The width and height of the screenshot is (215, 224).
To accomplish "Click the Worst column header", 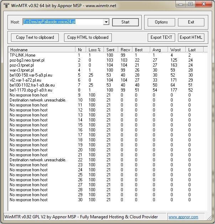I will (x=177, y=50).
